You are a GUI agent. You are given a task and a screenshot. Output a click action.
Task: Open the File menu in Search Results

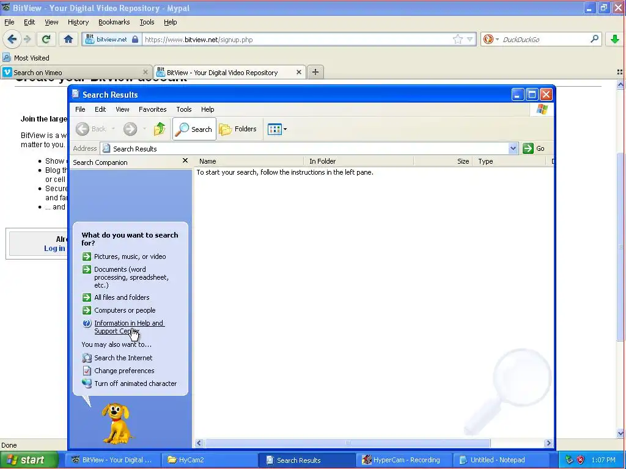(x=80, y=109)
